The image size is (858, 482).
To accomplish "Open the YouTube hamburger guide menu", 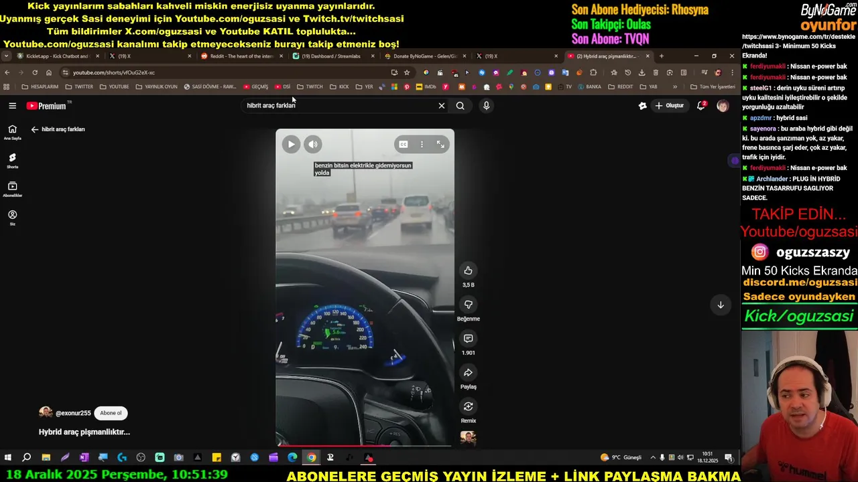I will coord(12,106).
